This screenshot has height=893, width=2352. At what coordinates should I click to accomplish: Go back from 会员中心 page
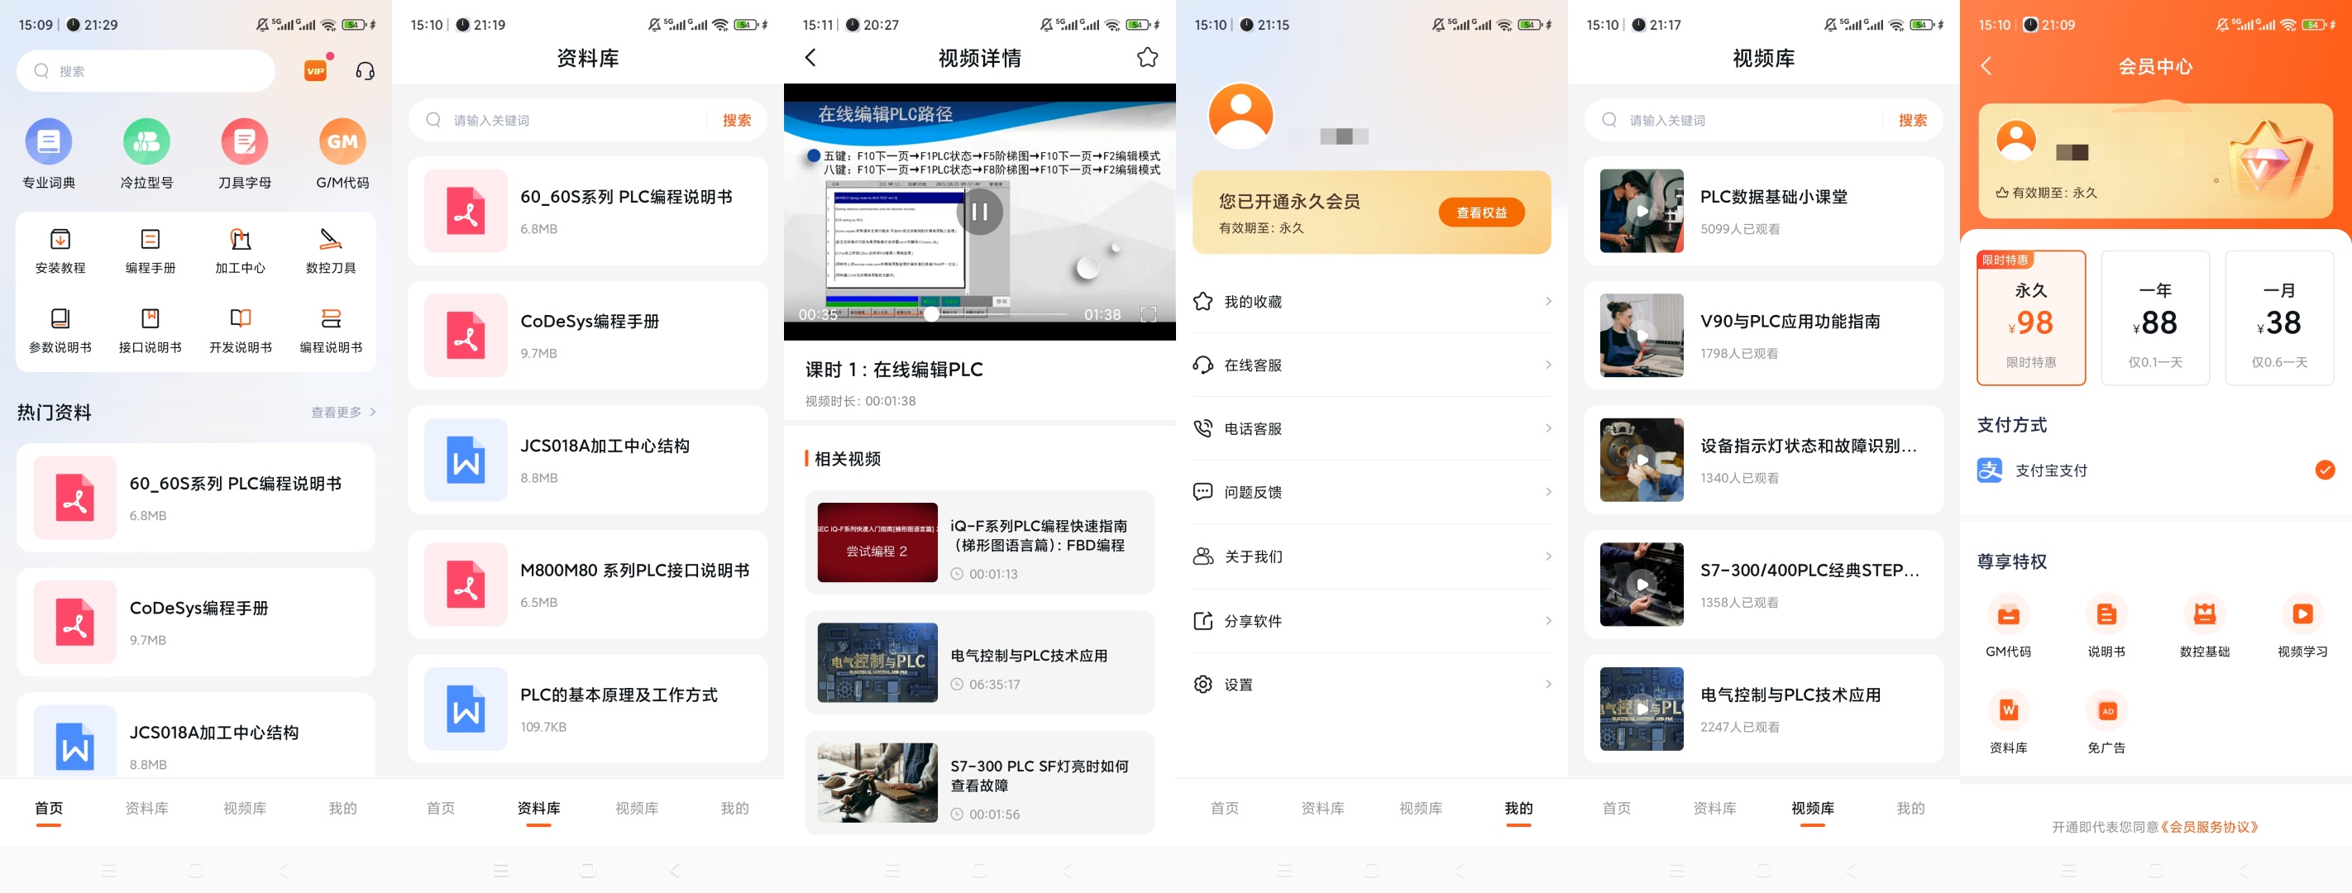pos(1986,66)
